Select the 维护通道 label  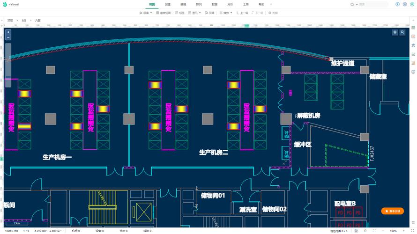click(343, 64)
